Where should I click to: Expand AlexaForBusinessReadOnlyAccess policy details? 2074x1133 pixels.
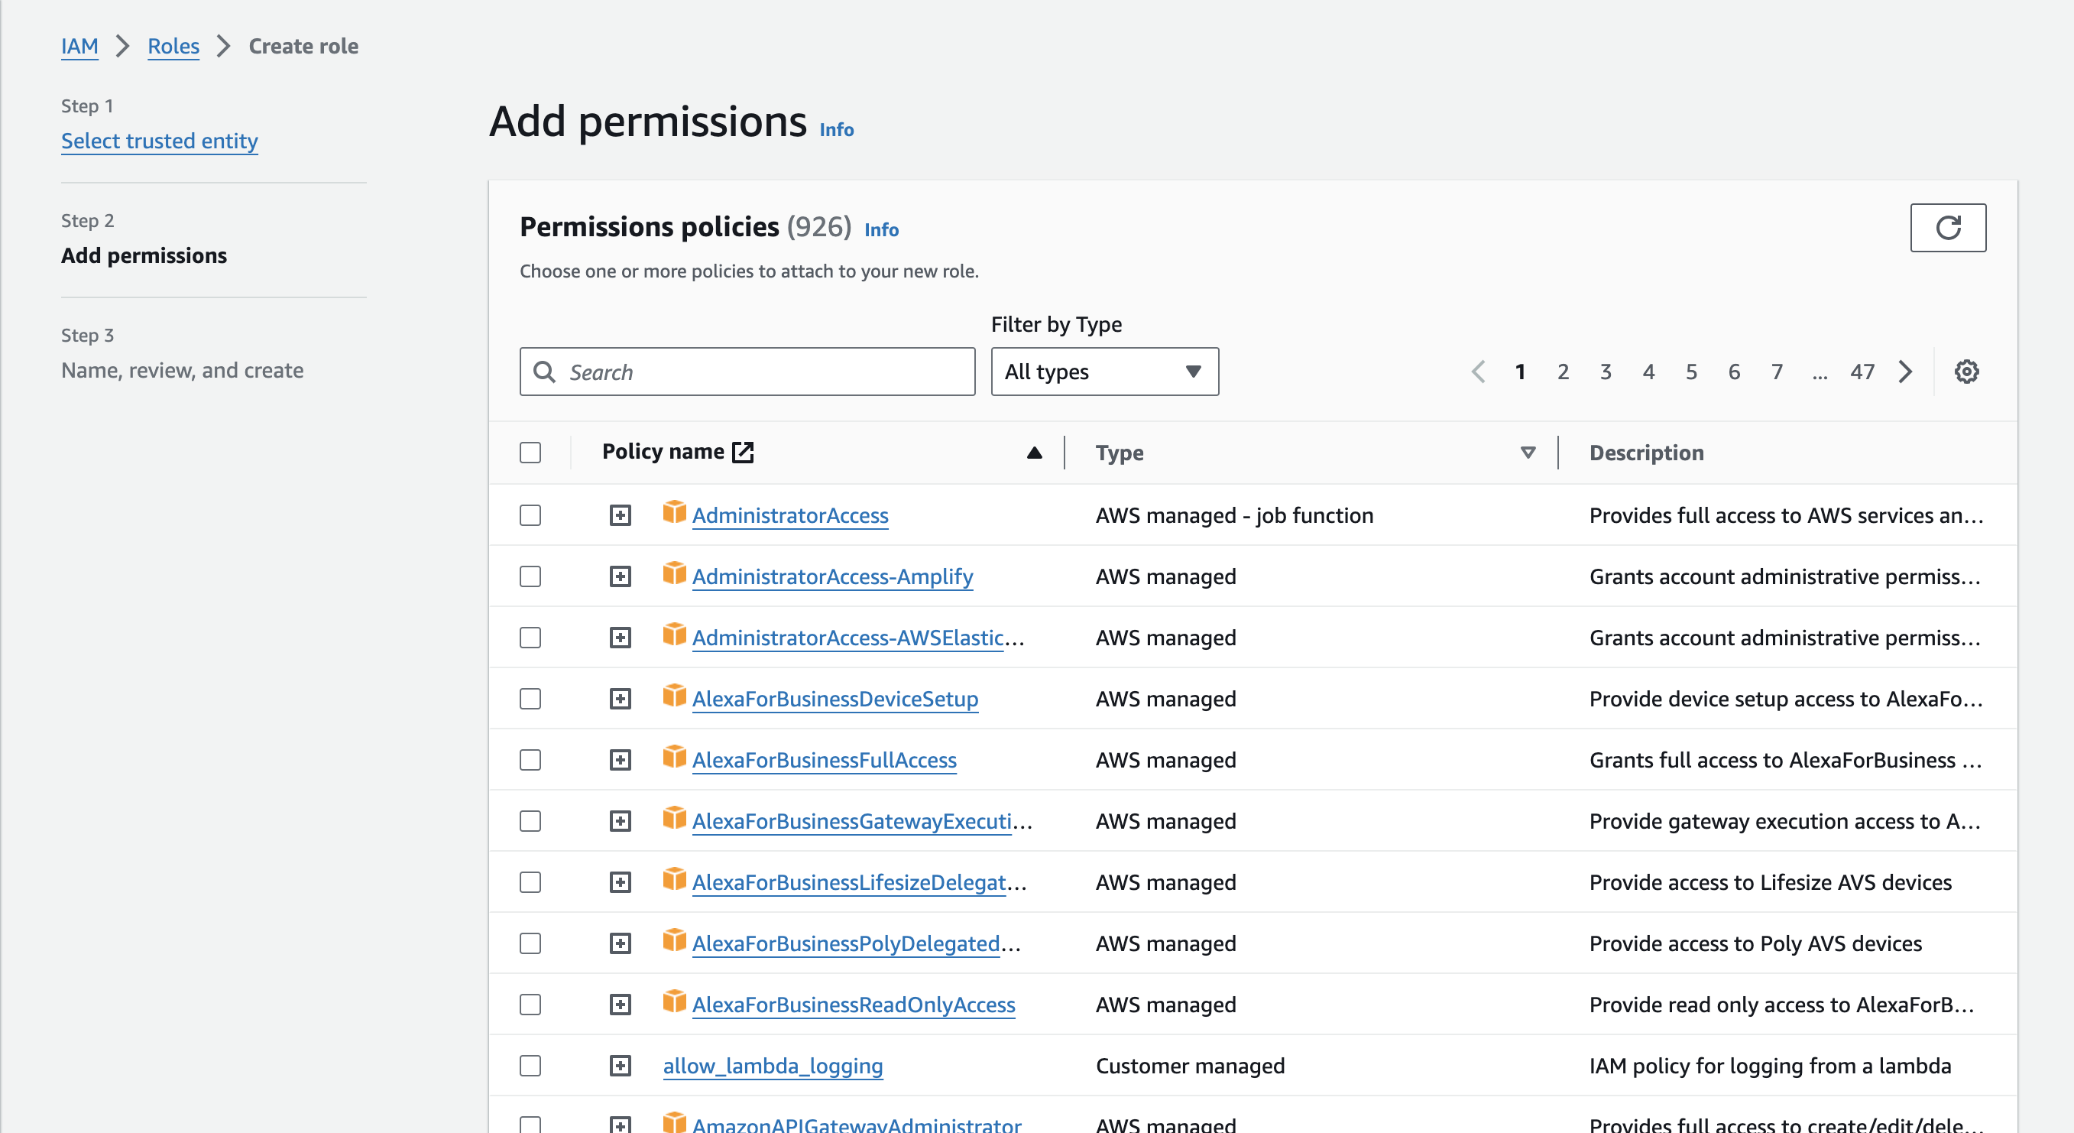620,1004
